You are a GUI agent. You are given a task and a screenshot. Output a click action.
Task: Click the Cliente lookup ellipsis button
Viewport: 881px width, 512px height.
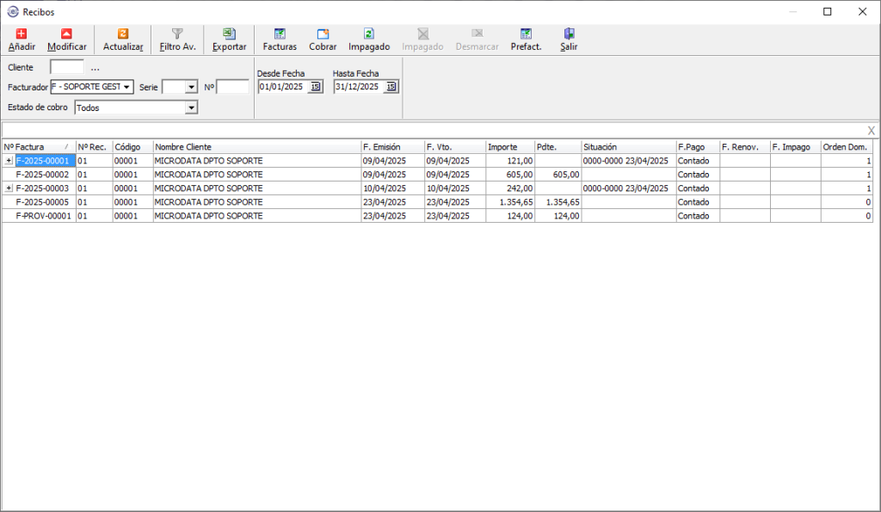(x=95, y=67)
